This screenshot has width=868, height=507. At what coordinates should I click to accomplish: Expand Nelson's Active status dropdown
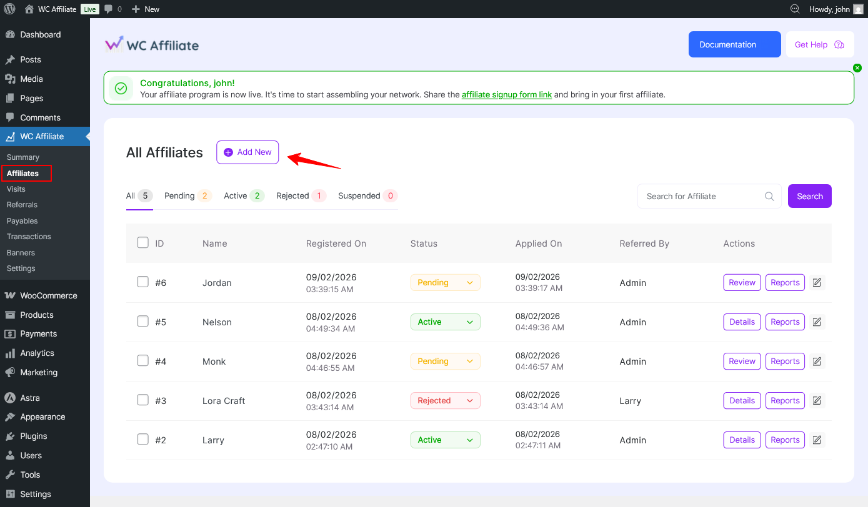click(445, 322)
